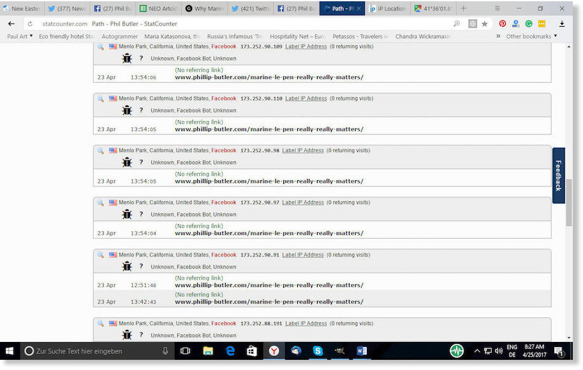Click the US flag icon for 173.252.90.98 entry
Viewport: 583px width, 370px height.
pos(113,151)
